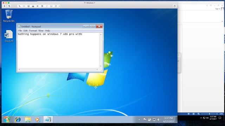This screenshot has width=225, height=126.
Task: Click the VM network arrows icon
Action: [24, 6]
